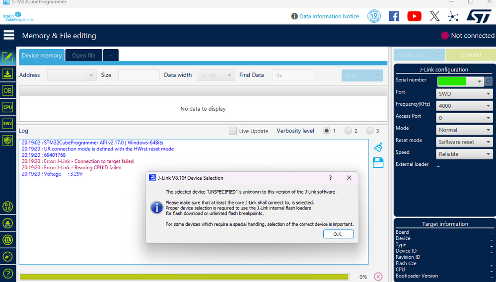Open the J-Link interface selector dropdown

tap(419, 55)
